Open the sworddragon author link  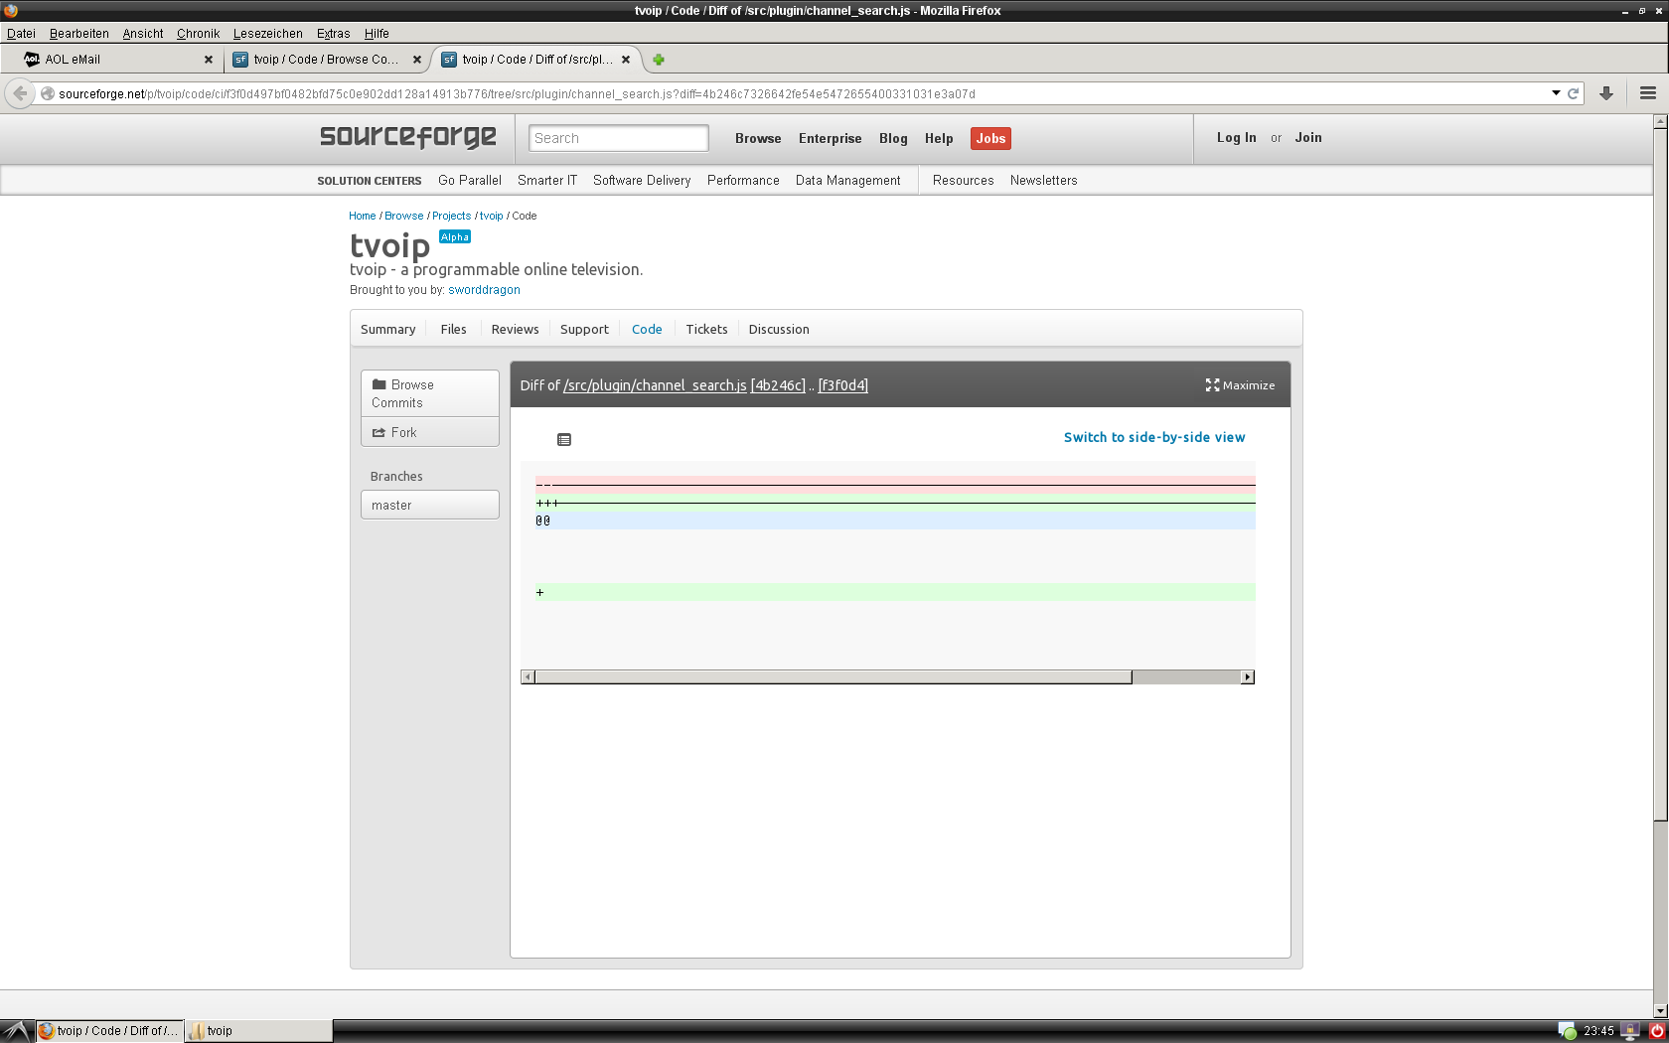tap(484, 290)
